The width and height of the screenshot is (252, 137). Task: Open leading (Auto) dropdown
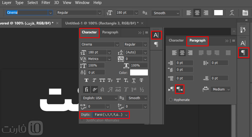(145, 52)
